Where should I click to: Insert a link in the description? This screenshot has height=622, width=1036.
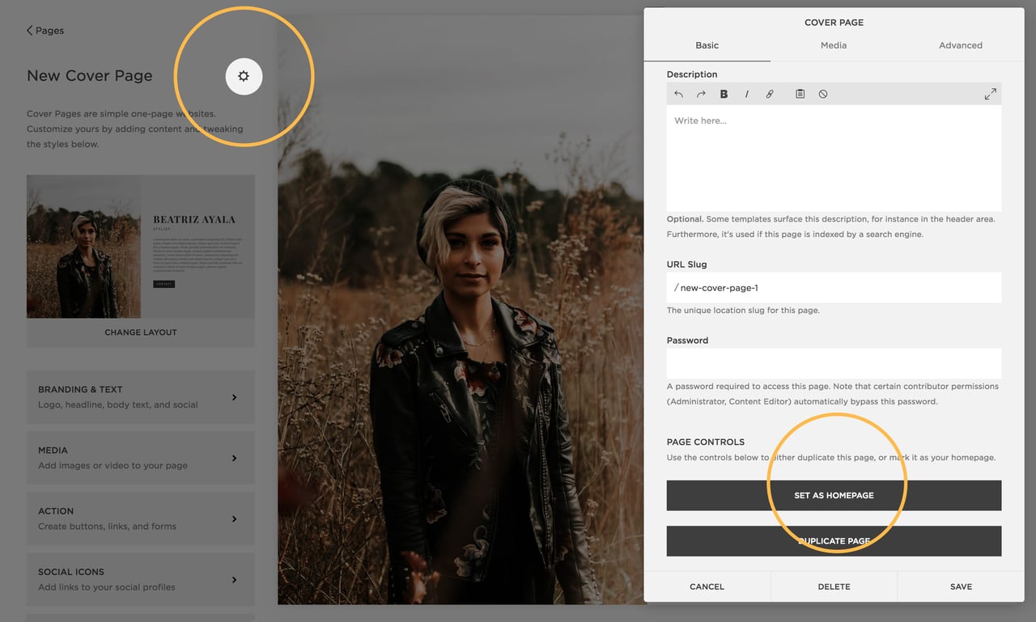[x=769, y=94]
